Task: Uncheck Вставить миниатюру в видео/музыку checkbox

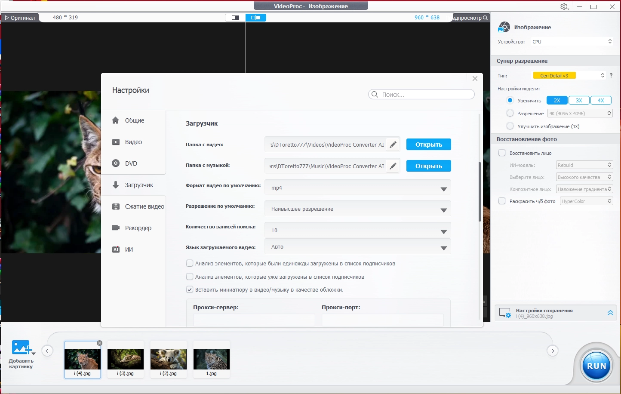Action: [190, 289]
